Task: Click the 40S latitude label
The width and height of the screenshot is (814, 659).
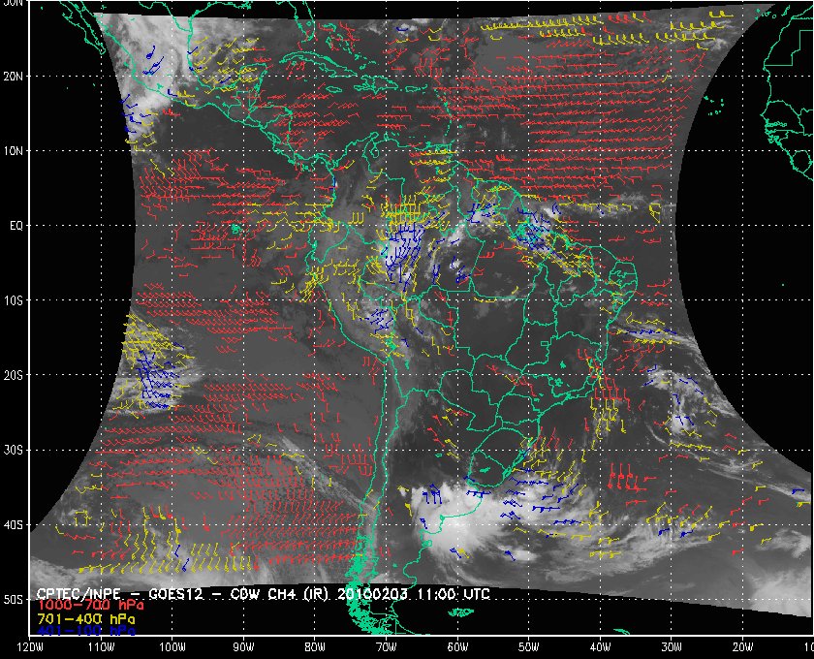Action: (x=13, y=525)
